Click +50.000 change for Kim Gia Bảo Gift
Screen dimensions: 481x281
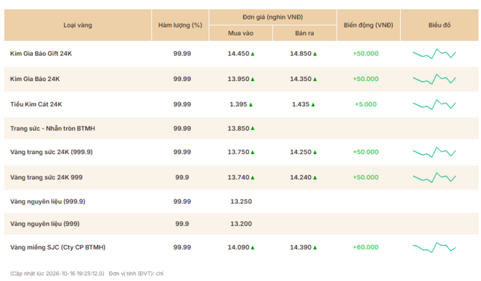coord(365,54)
